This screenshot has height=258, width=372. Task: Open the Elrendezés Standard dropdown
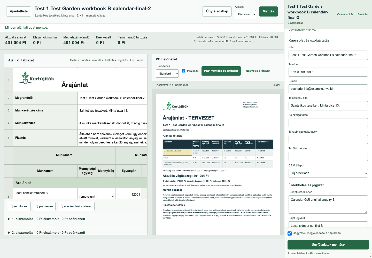(167, 74)
